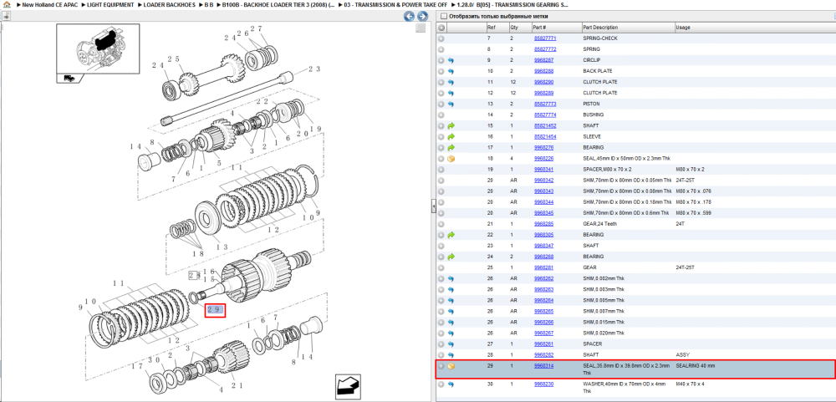The image size is (836, 402).
Task: Select callout number 23 in the diagram
Action: 314,69
